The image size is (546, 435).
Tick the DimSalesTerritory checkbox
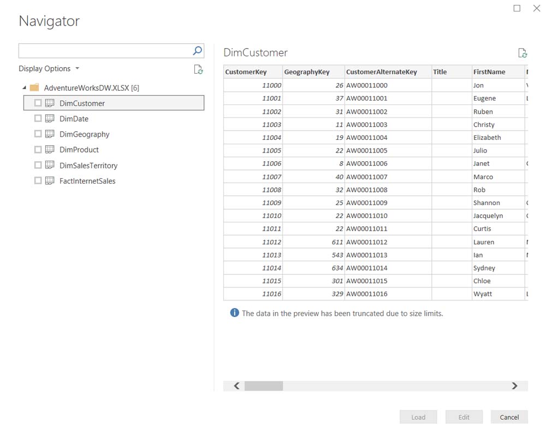38,165
